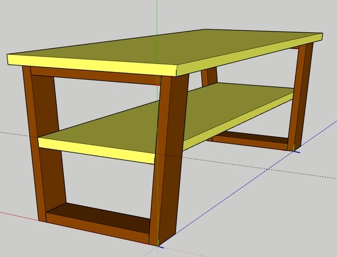The height and width of the screenshot is (257, 337).
Task: Click the near frame's vertical left leg
Action: point(33,141)
